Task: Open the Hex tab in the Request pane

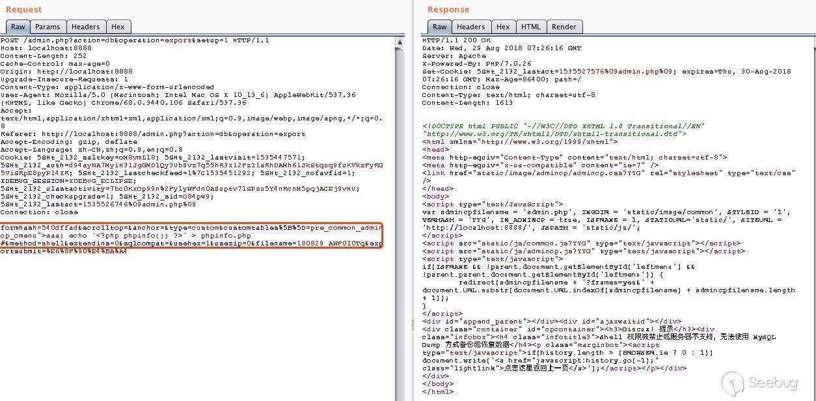Action: click(x=118, y=27)
